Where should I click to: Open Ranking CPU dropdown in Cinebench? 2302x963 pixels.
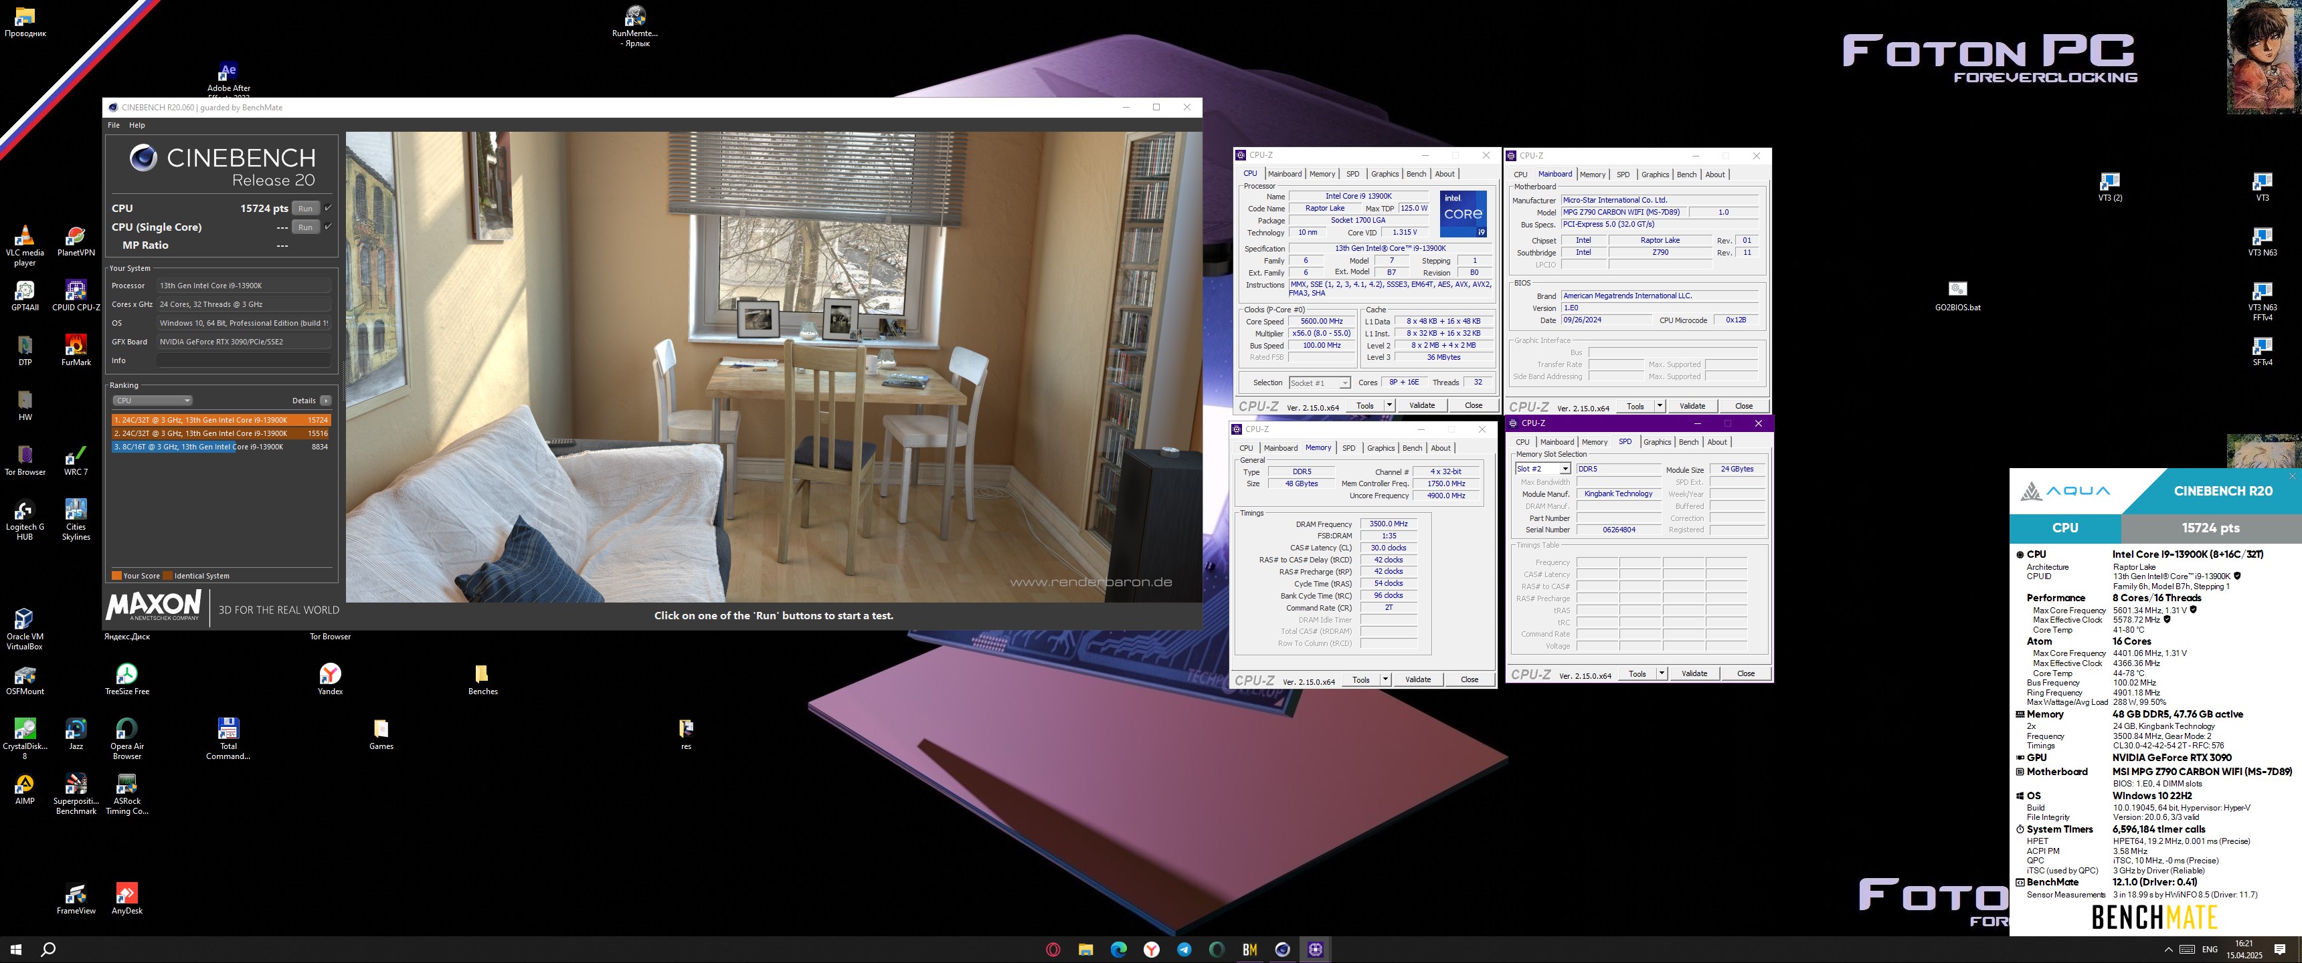[153, 400]
